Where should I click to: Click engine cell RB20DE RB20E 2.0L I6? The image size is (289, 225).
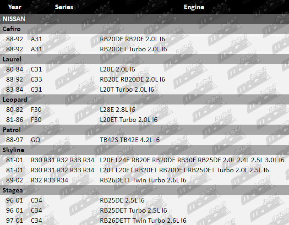pos(132,39)
